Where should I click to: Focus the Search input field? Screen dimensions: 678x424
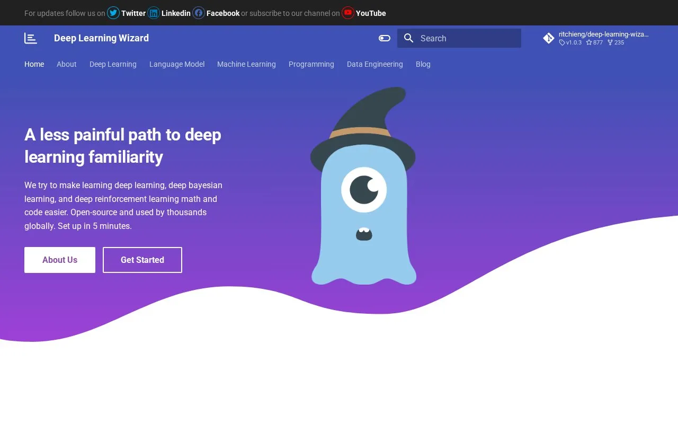pyautogui.click(x=459, y=38)
